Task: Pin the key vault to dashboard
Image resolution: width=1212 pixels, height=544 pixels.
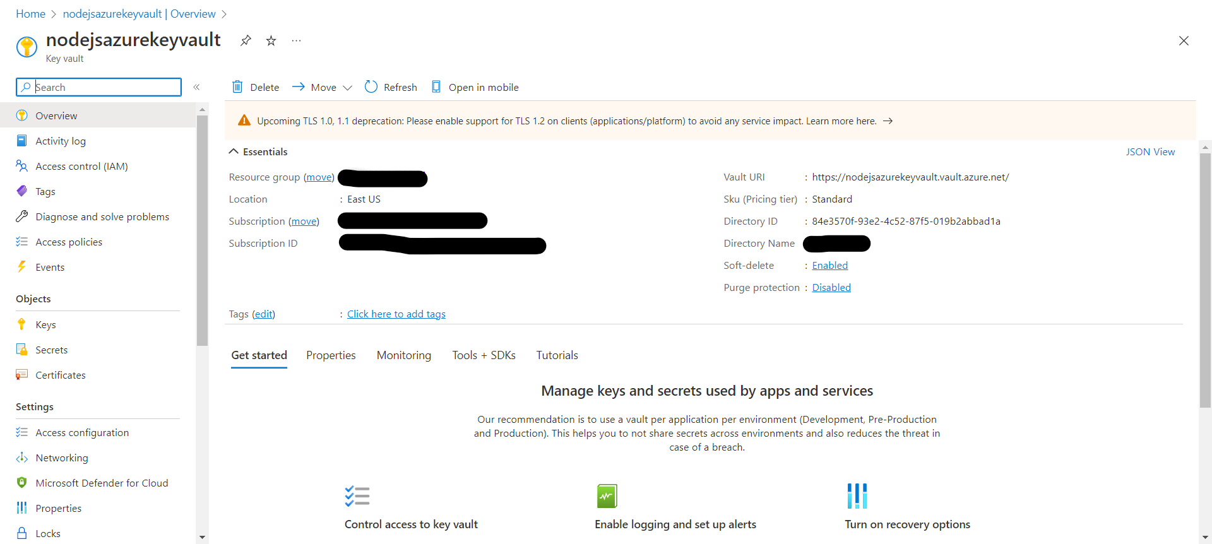Action: [246, 40]
